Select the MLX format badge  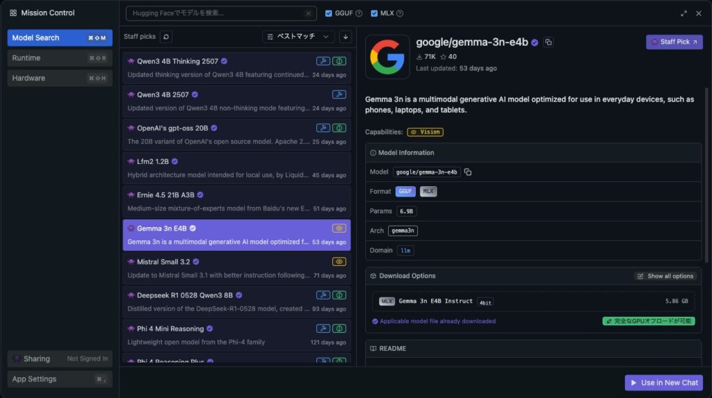point(428,192)
